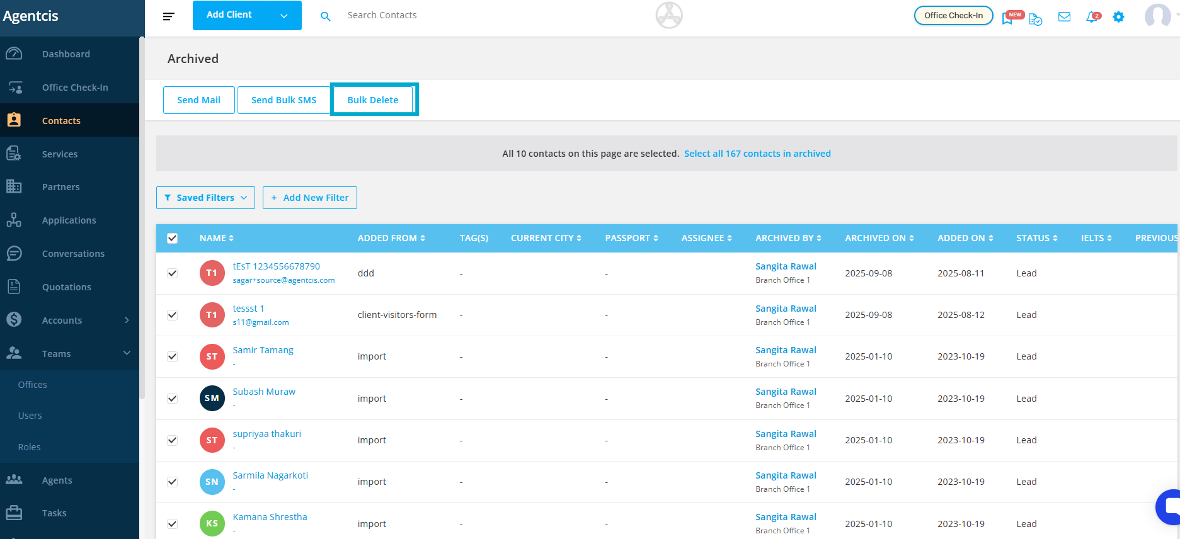The image size is (1180, 539).
Task: Uncheck the tEsT 1234556678790 row checkbox
Action: click(173, 273)
